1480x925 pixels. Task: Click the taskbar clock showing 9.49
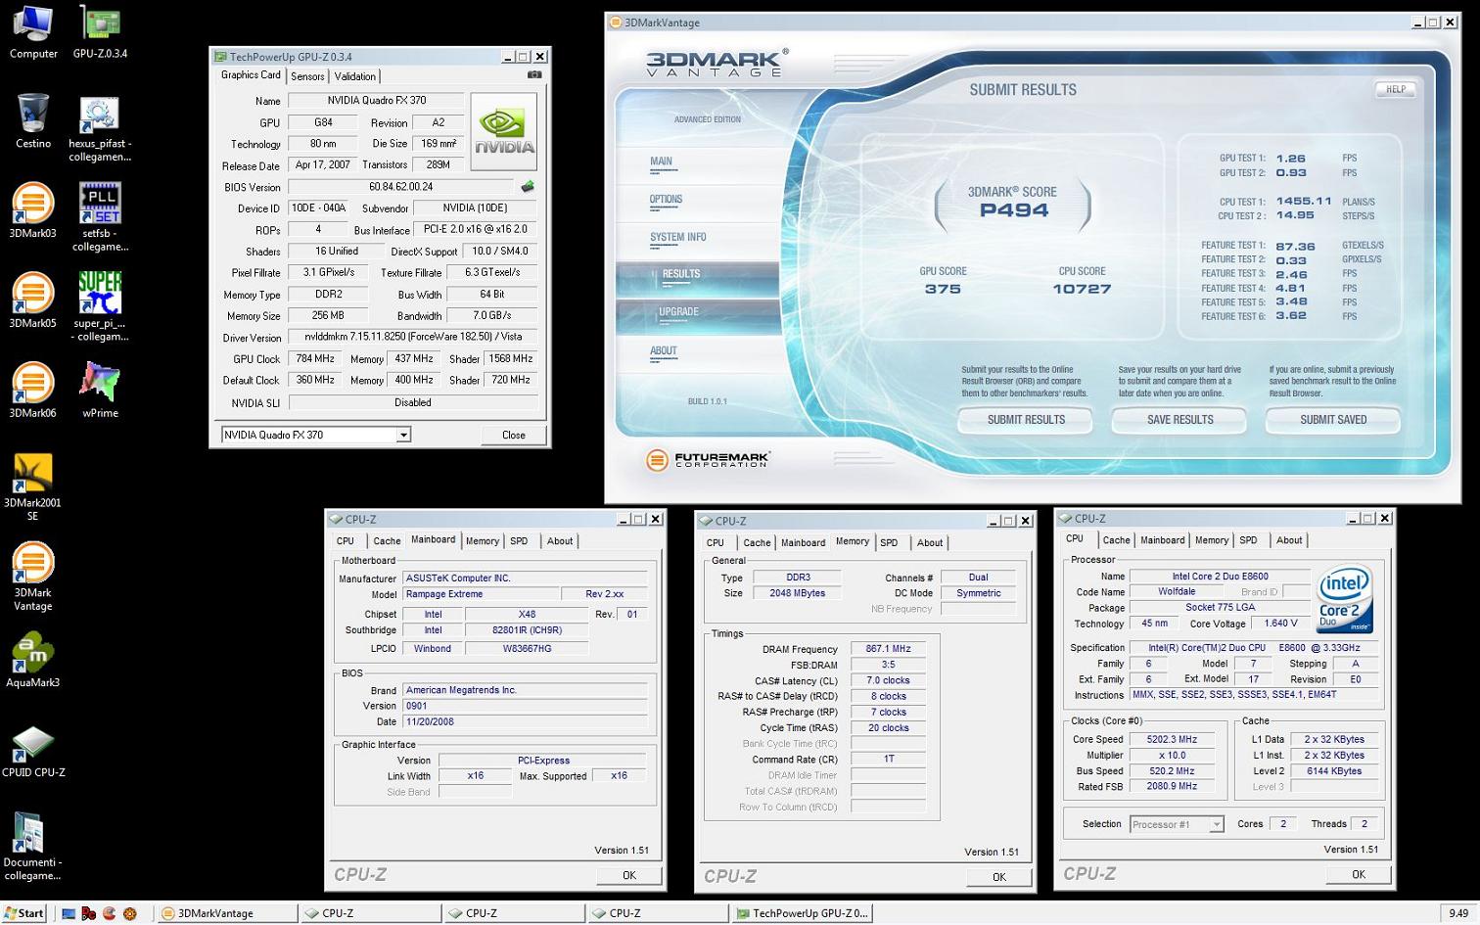(x=1458, y=913)
